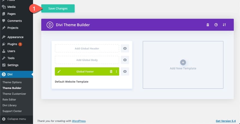Go to Theme Builder submenu

[12, 88]
